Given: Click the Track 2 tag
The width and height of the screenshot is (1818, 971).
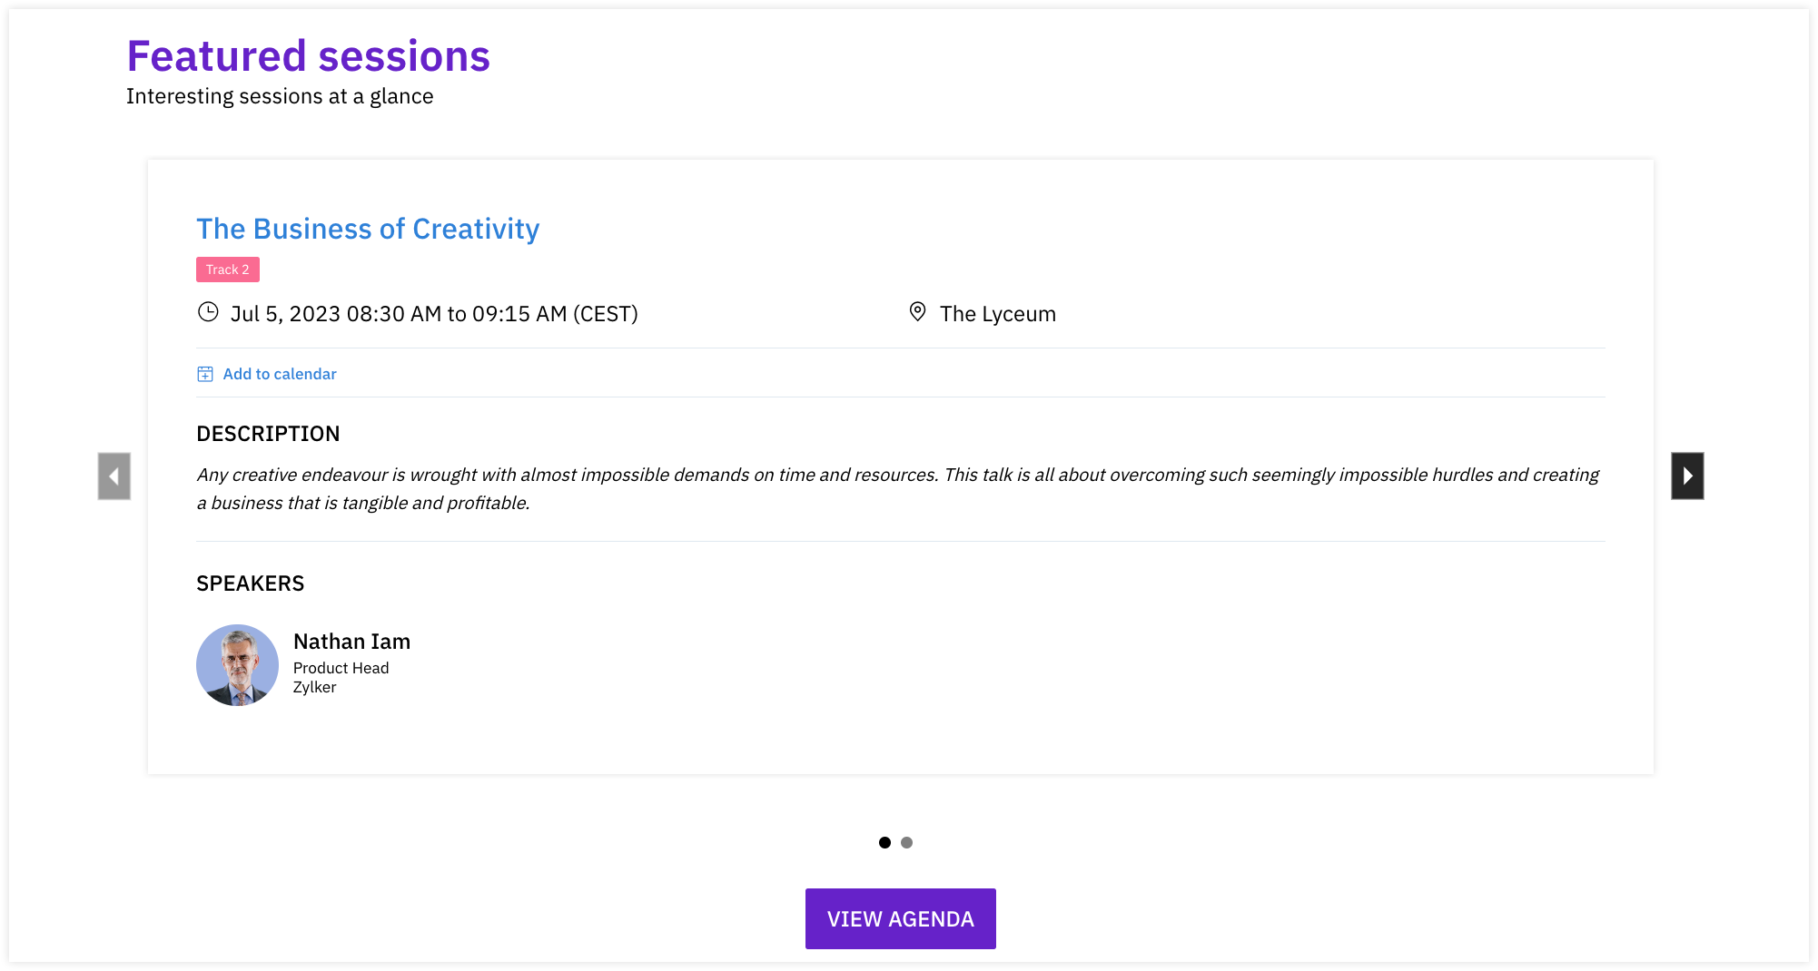Looking at the screenshot, I should pos(227,270).
